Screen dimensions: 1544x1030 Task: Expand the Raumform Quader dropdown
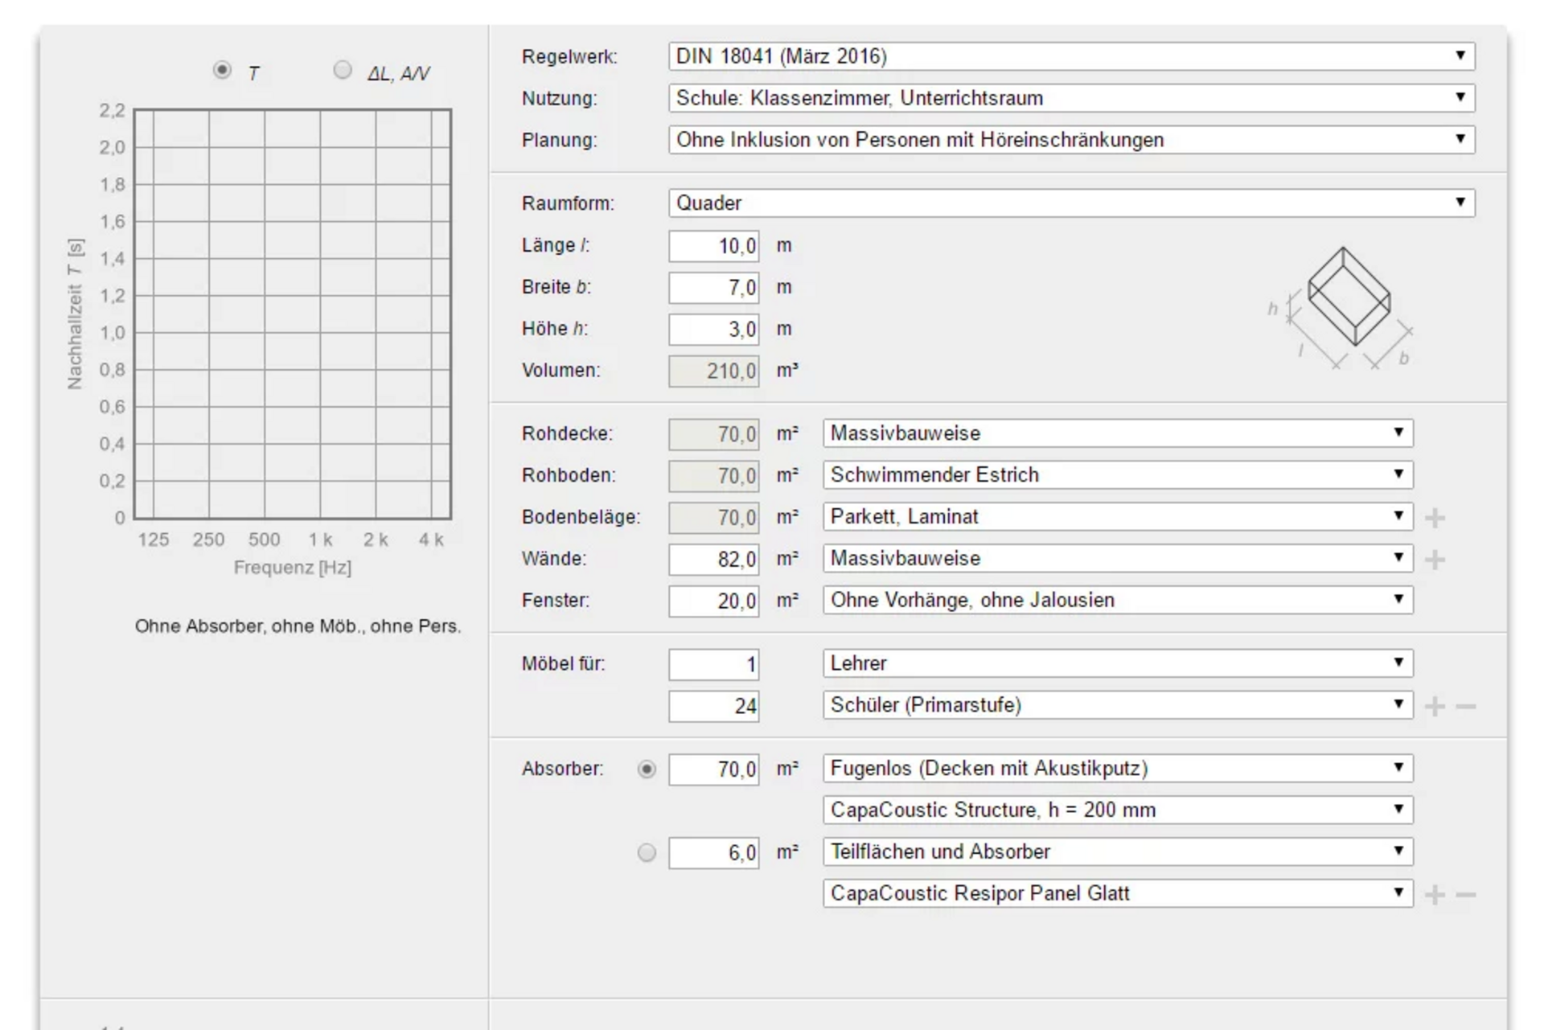coord(1071,203)
